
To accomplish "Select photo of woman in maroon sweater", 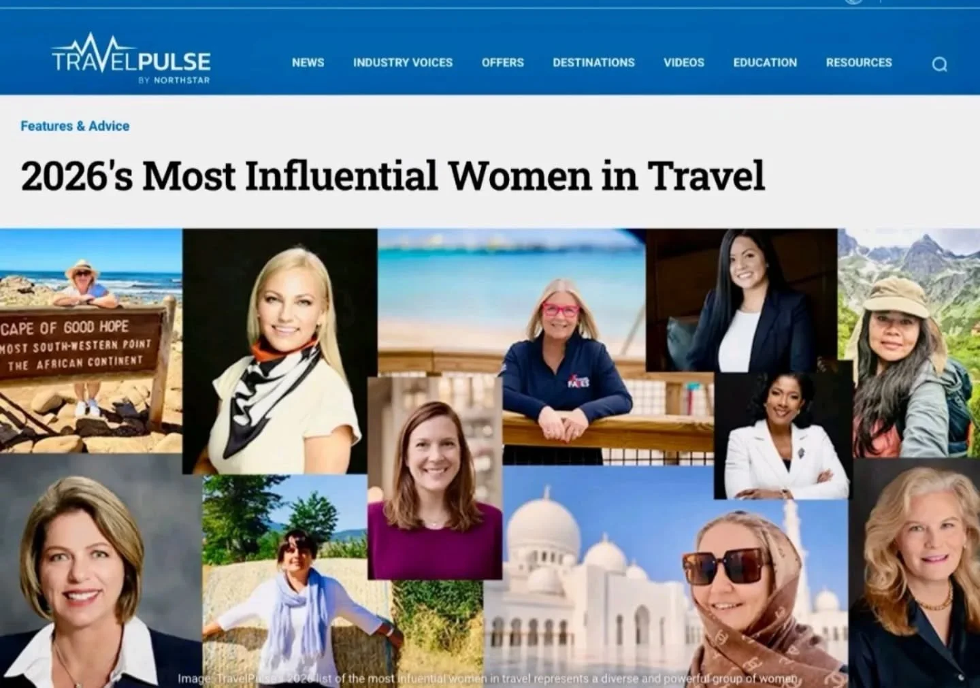I will (435, 478).
